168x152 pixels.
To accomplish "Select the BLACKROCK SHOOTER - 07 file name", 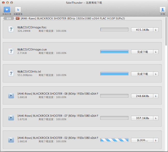I will pos(58,116).
